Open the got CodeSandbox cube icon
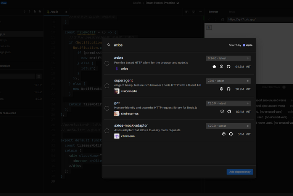The image size is (293, 196). [222, 112]
